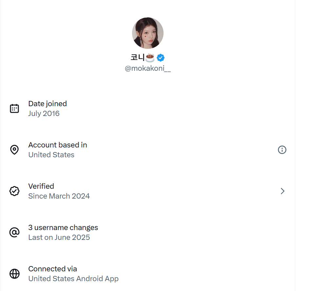Click the blue verified badge beside name

point(161,58)
